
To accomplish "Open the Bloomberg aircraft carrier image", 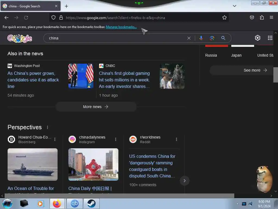I will click(33, 164).
